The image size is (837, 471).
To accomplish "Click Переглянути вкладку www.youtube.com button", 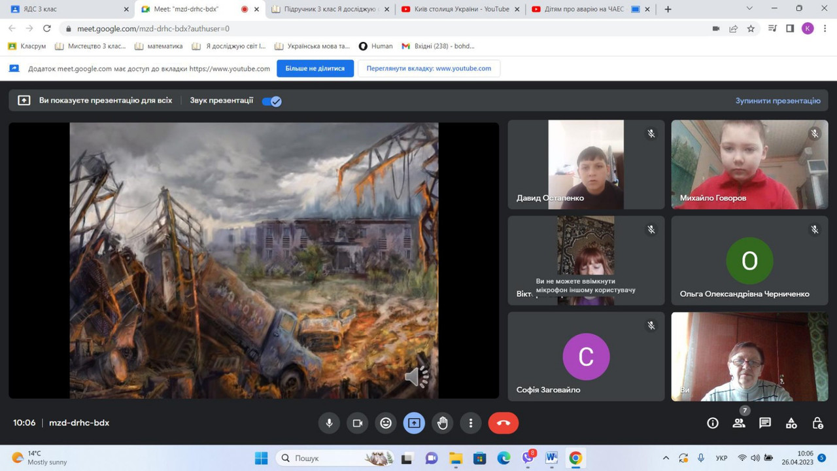I will [x=429, y=69].
